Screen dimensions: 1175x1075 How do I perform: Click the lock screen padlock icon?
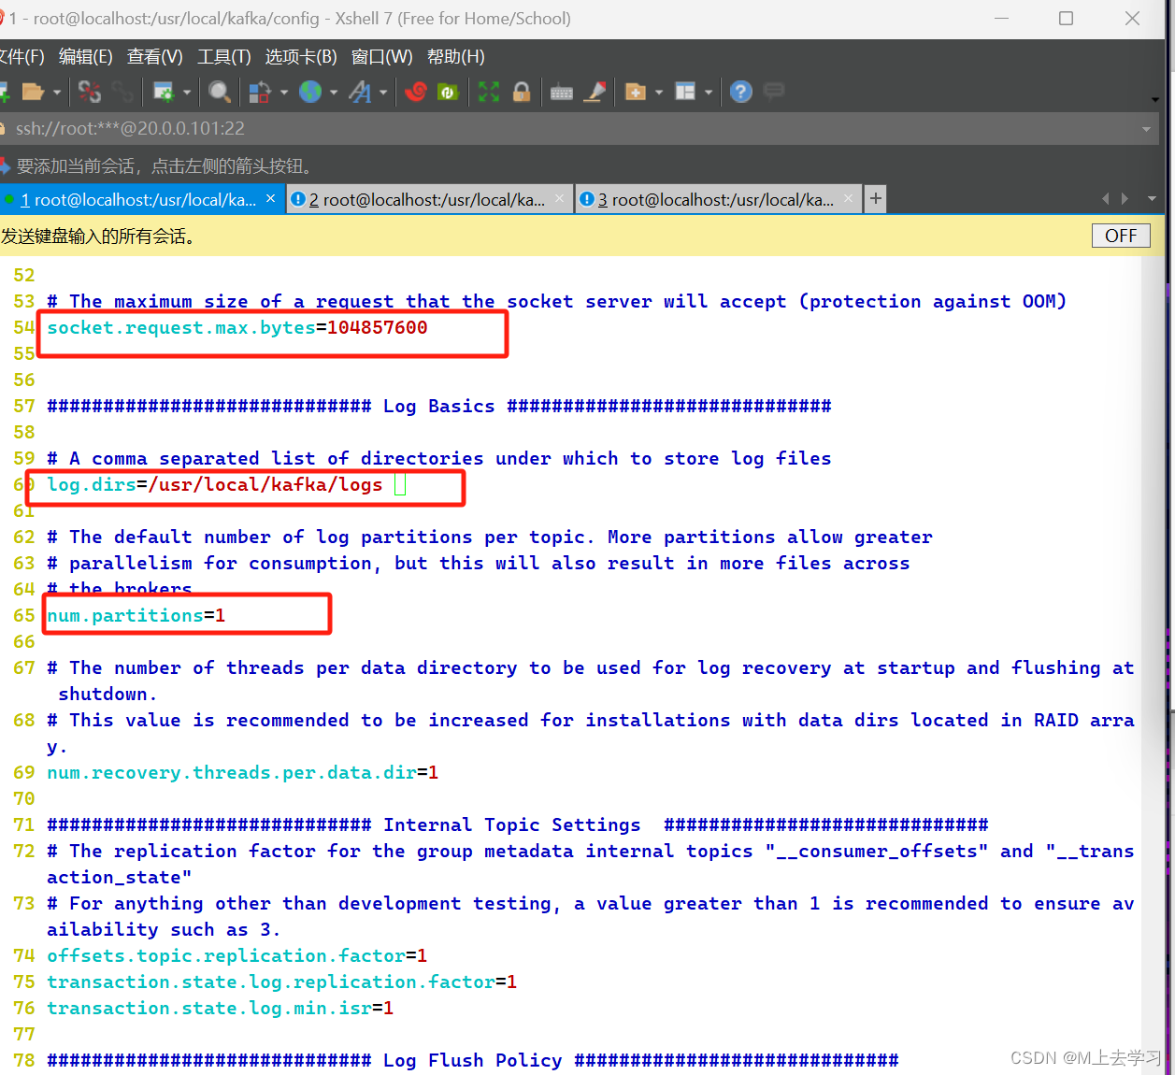(x=522, y=92)
